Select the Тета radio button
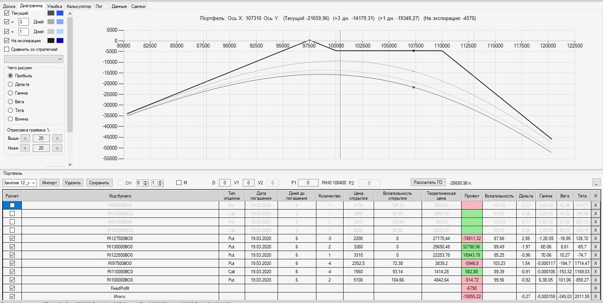Viewport: 603px width, 303px height. (x=11, y=110)
